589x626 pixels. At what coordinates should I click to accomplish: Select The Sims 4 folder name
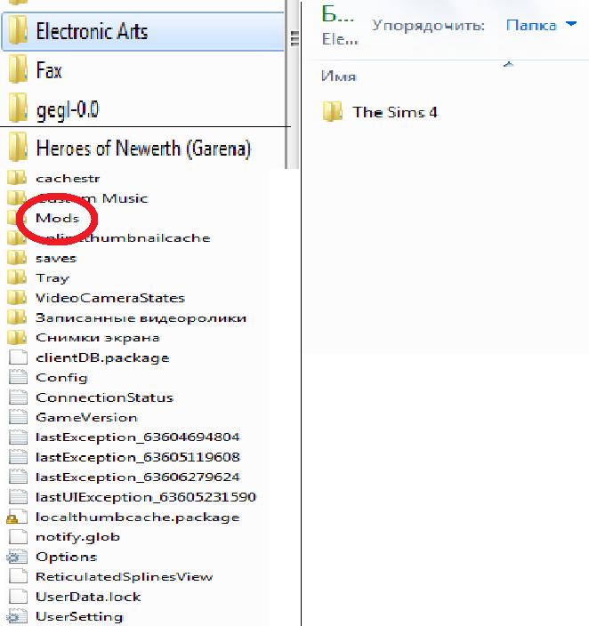point(395,112)
